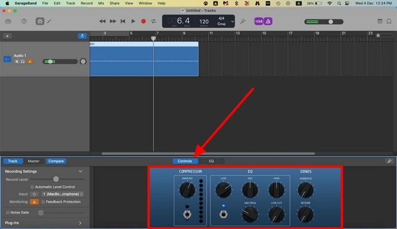
Task: Click the Compare button
Action: 56,161
